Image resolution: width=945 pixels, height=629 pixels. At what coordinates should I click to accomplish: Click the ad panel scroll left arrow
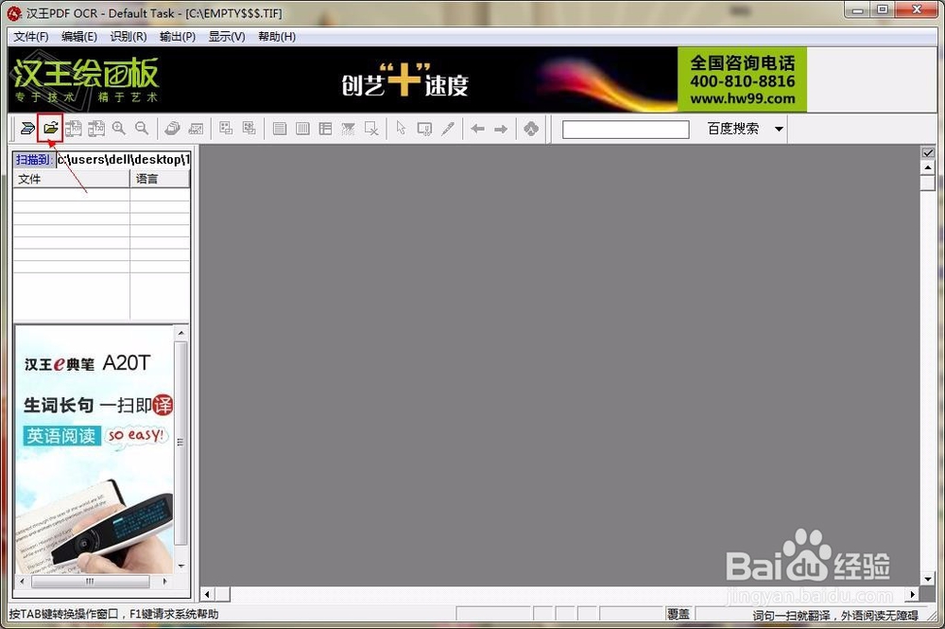click(23, 582)
